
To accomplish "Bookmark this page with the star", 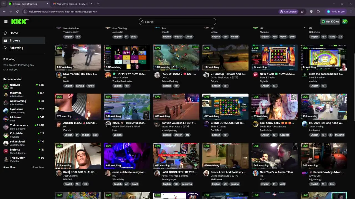I will [x=302, y=12].
